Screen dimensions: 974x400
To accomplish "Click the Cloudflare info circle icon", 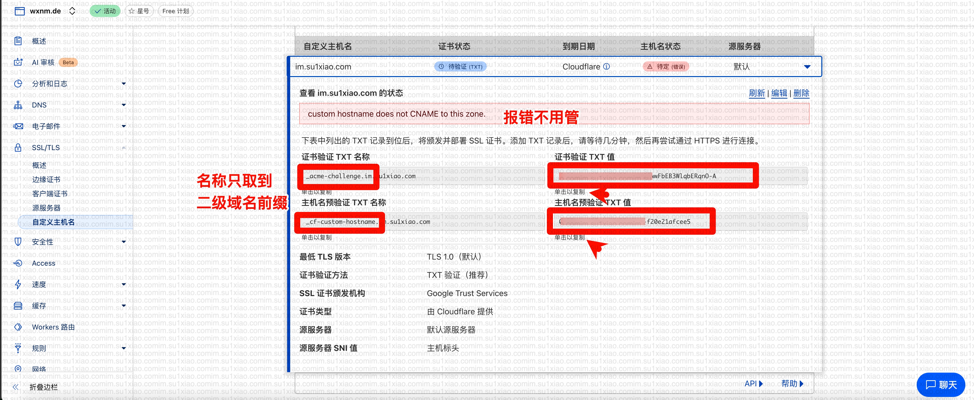I will [606, 66].
